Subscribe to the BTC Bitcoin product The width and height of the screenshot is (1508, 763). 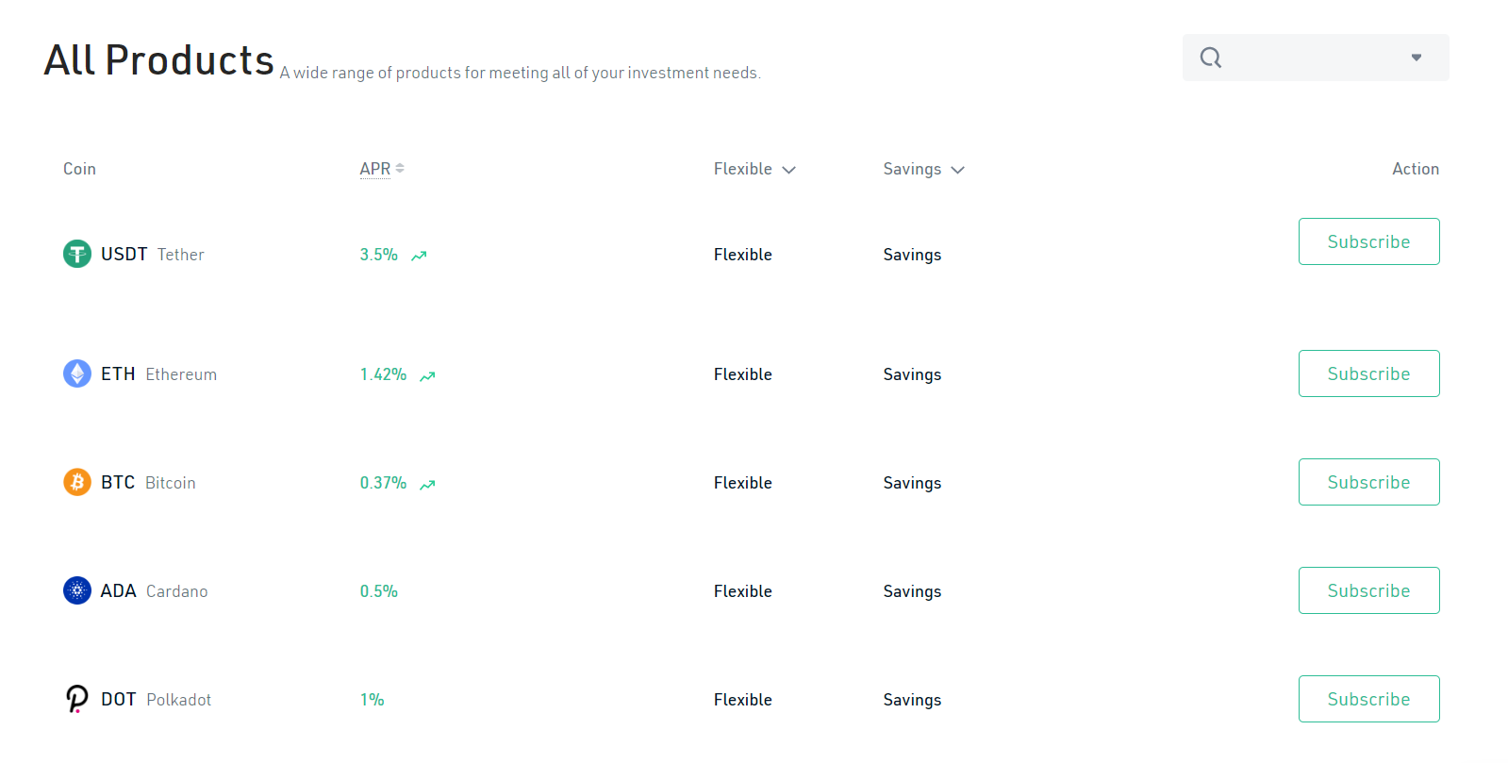coord(1368,482)
